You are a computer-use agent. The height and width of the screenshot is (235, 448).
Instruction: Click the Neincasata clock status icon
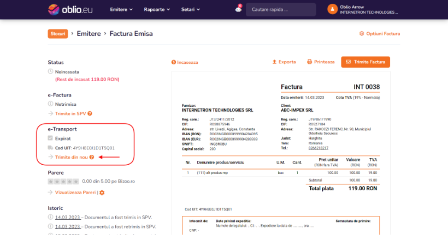click(50, 71)
